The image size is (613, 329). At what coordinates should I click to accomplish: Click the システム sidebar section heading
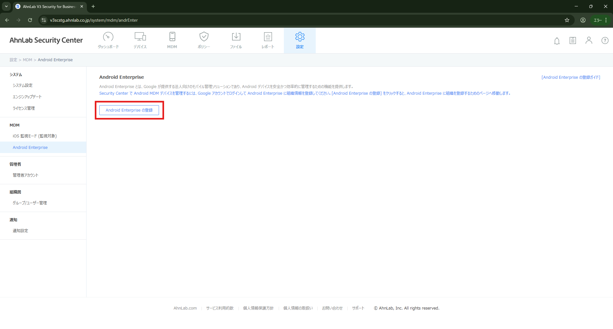coord(16,75)
